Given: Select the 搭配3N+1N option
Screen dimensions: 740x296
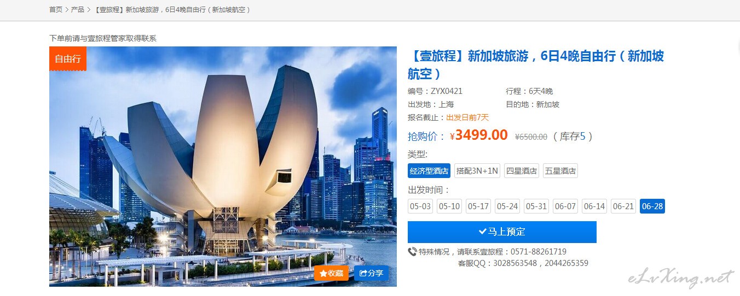Looking at the screenshot, I should (477, 171).
